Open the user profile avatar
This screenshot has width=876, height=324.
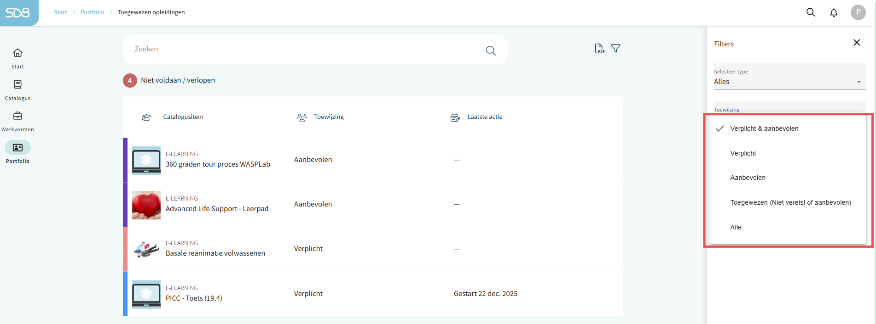click(x=858, y=12)
